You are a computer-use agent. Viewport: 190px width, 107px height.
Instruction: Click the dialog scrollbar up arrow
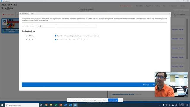point(170,16)
